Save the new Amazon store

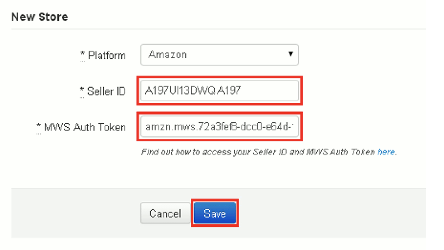(215, 213)
